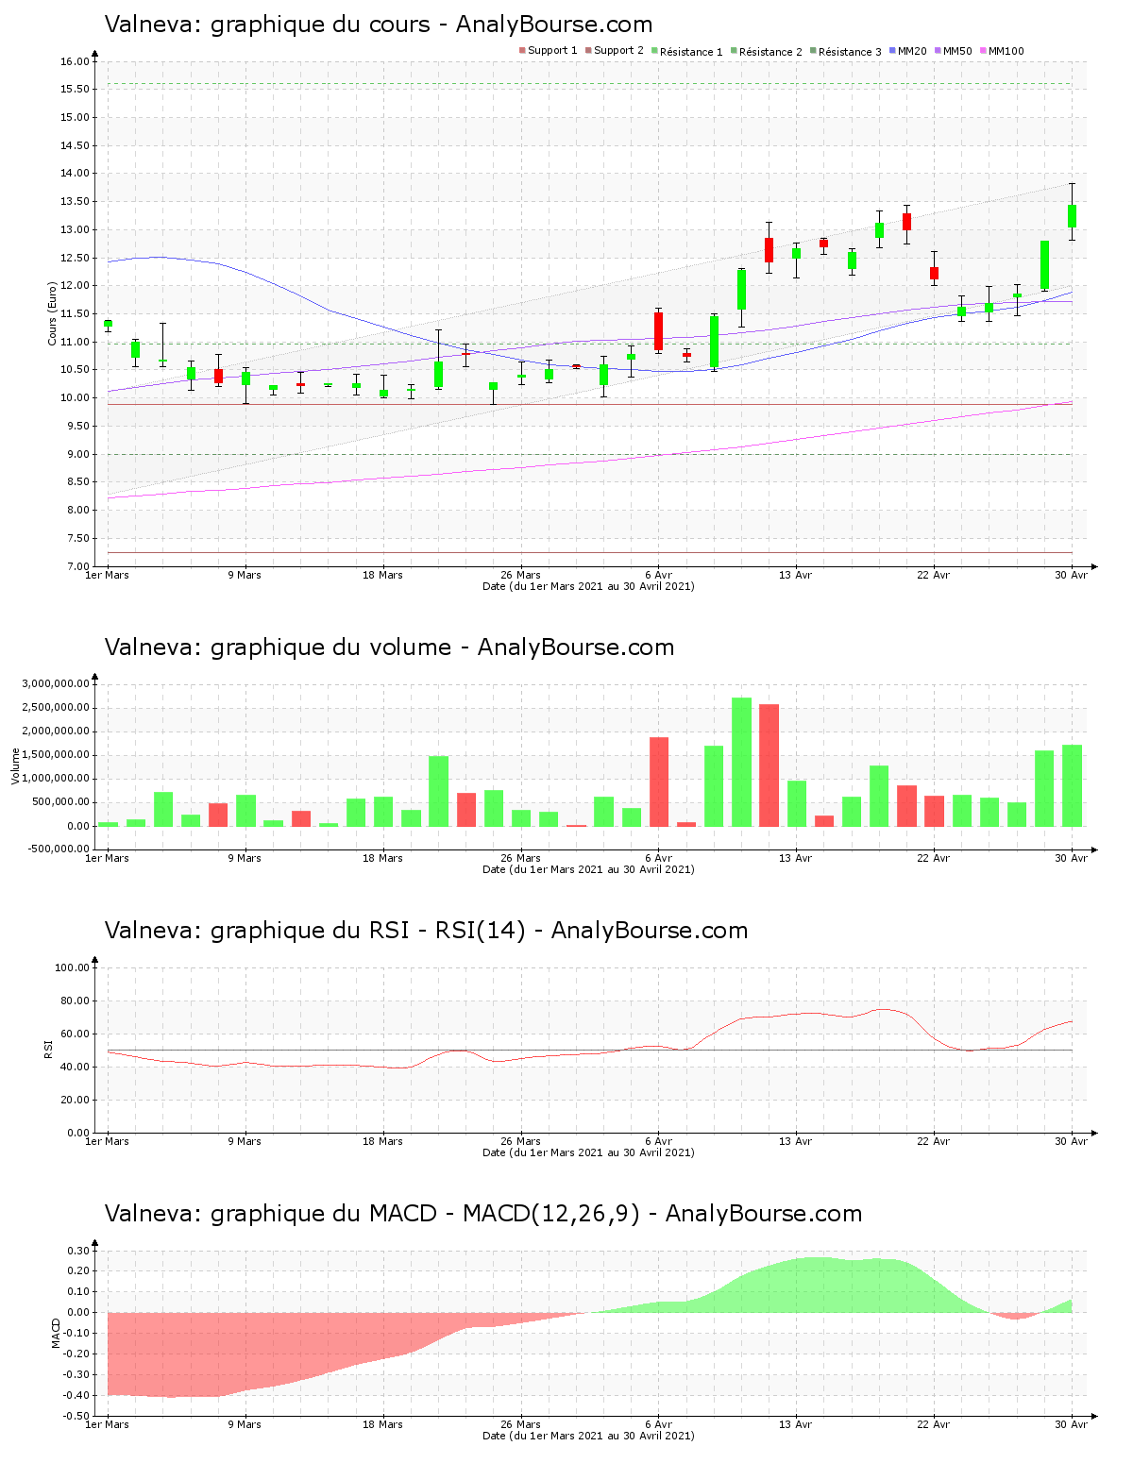Click the red volume bar at 6 Avr
This screenshot has height=1463, width=1133.
pyautogui.click(x=659, y=782)
